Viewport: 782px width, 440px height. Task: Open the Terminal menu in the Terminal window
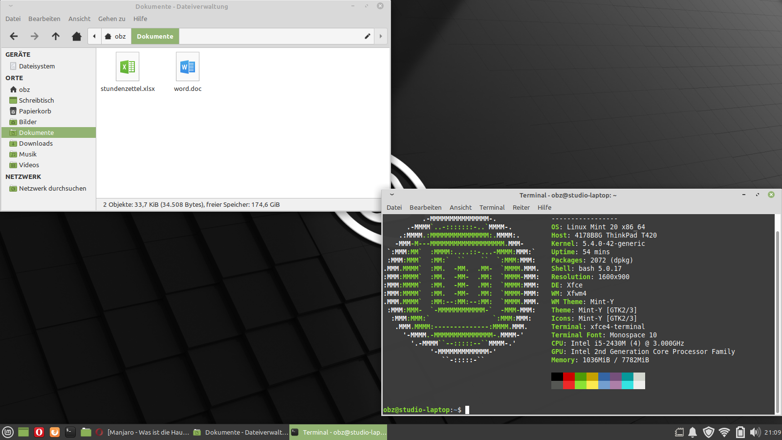pos(492,207)
